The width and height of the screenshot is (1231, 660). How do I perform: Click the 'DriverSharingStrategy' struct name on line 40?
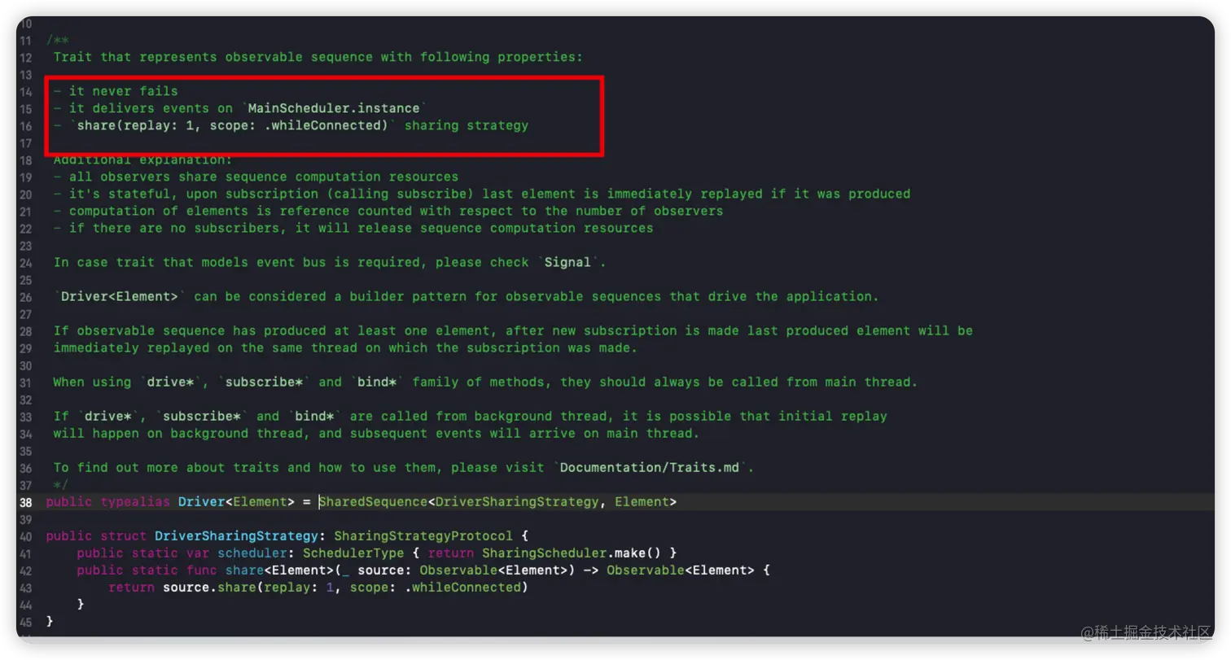click(236, 536)
